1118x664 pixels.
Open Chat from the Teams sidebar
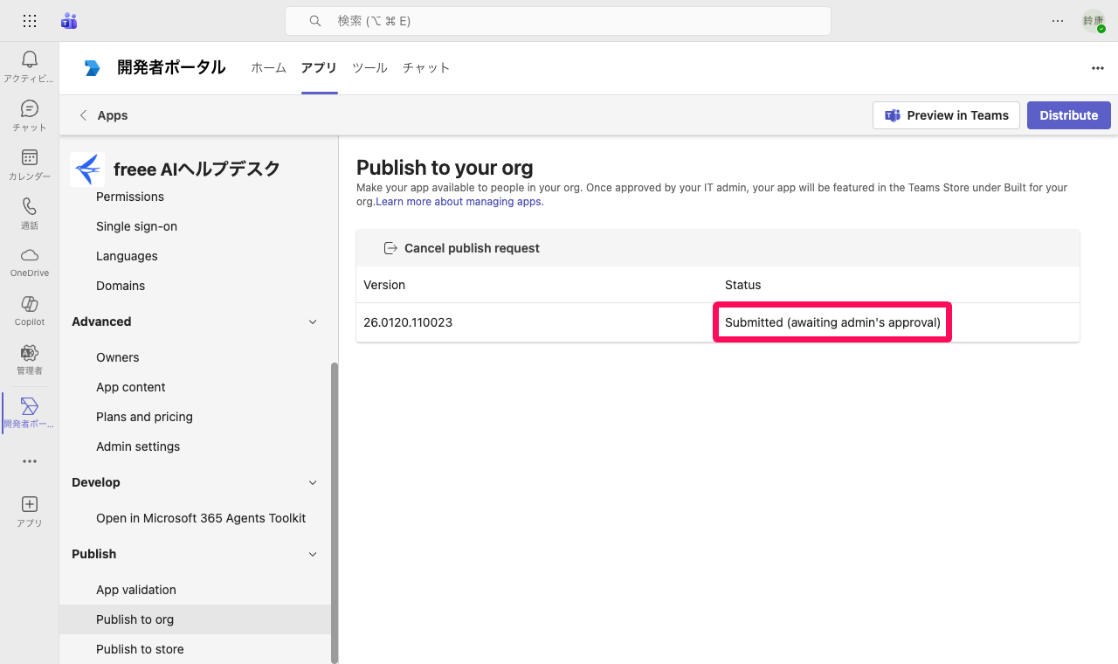30,115
